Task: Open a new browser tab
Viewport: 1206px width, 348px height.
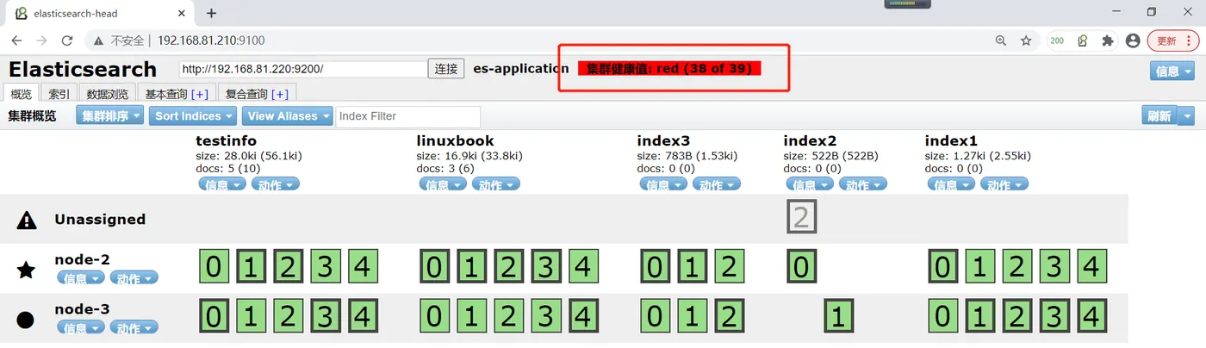Action: point(212,13)
